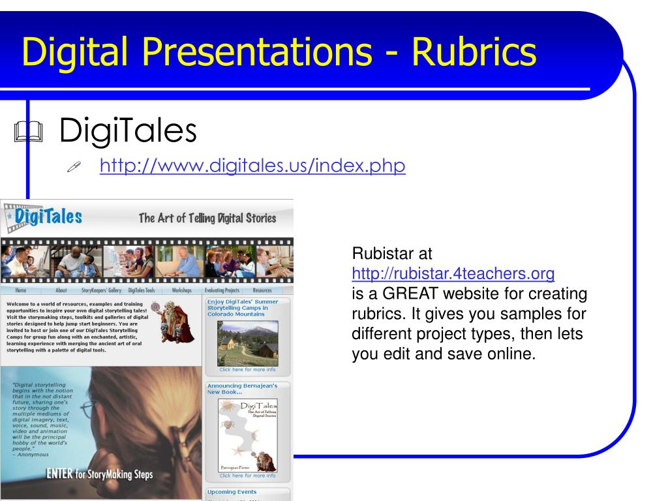
Task: Click 'The Art of Telling Digital Stories' tagline
Action: [x=207, y=218]
